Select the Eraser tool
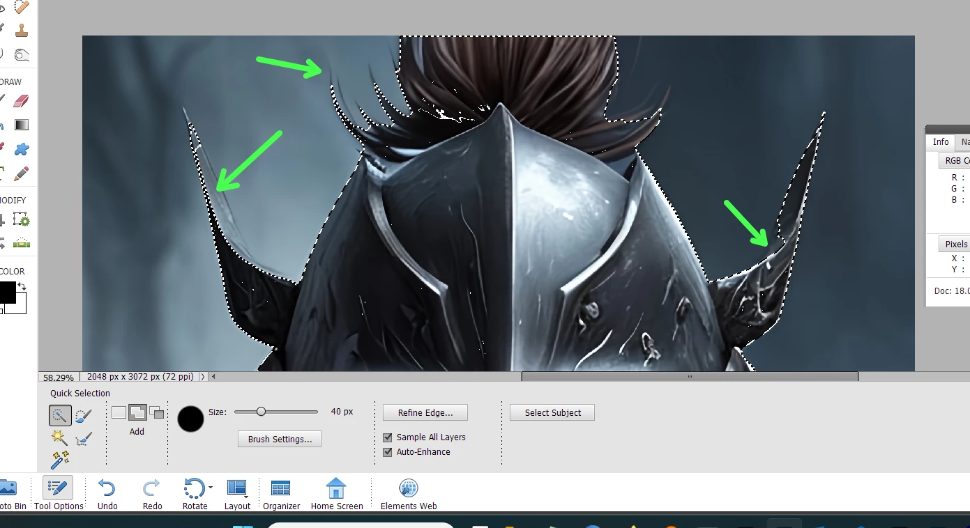The image size is (970, 528). tap(22, 101)
